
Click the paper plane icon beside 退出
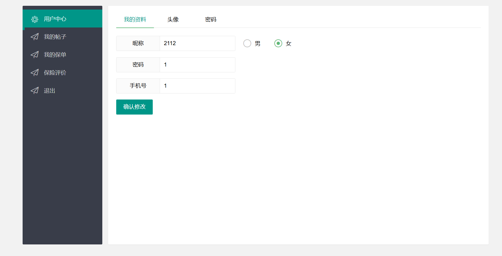click(x=35, y=91)
